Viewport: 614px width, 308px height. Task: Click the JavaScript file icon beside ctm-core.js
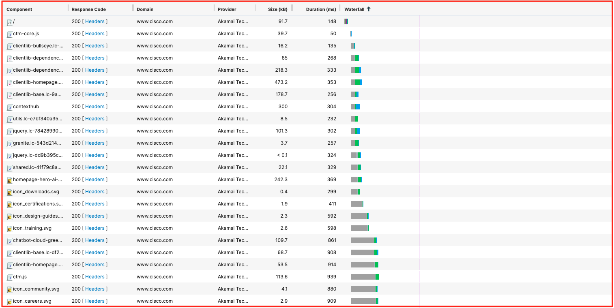tap(10, 34)
